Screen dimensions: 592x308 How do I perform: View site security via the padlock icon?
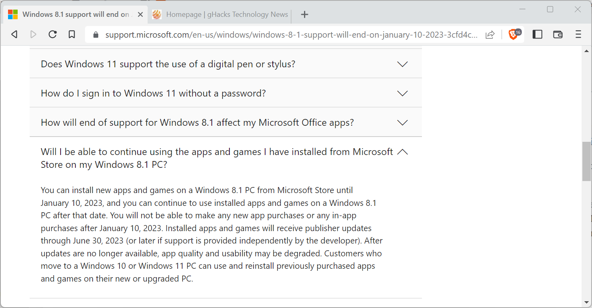(x=95, y=34)
